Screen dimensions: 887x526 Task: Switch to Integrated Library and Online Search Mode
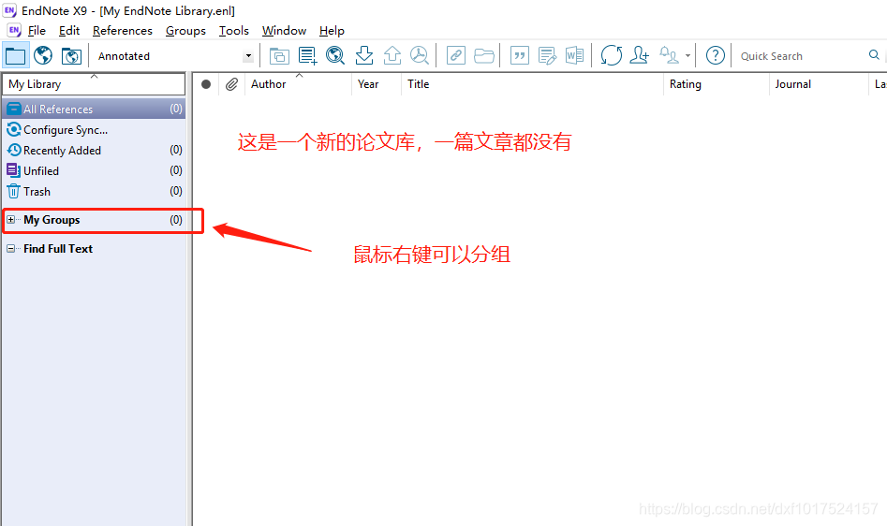[71, 56]
